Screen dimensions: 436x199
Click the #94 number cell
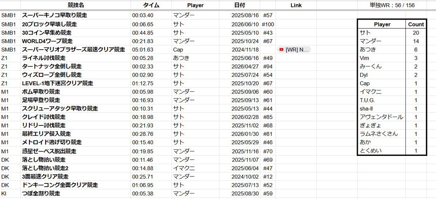click(268, 66)
